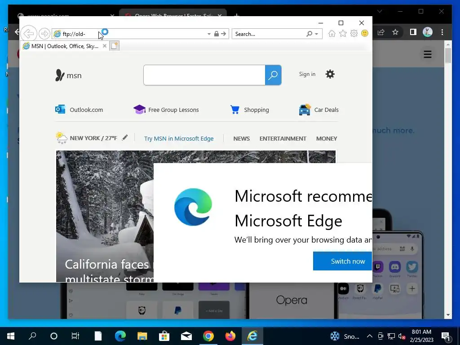This screenshot has height=345, width=460.
Task: Open taskbar Search magnifier
Action: (x=32, y=336)
